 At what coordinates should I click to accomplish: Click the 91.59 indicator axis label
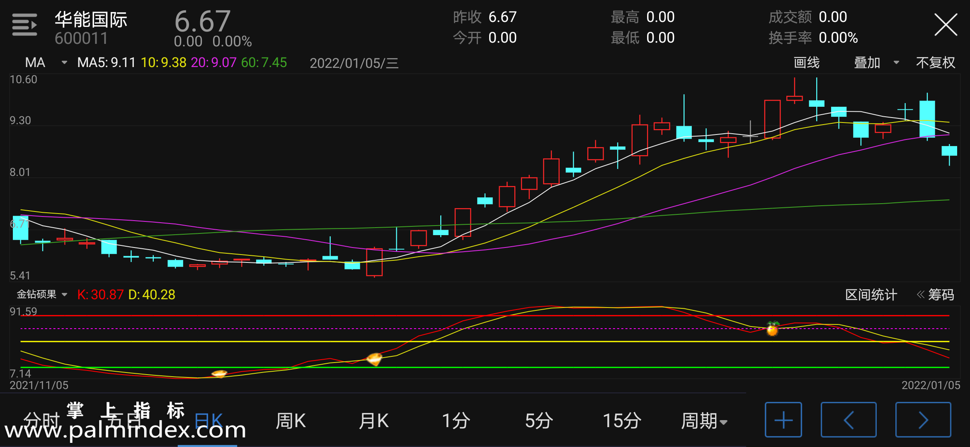coord(23,311)
